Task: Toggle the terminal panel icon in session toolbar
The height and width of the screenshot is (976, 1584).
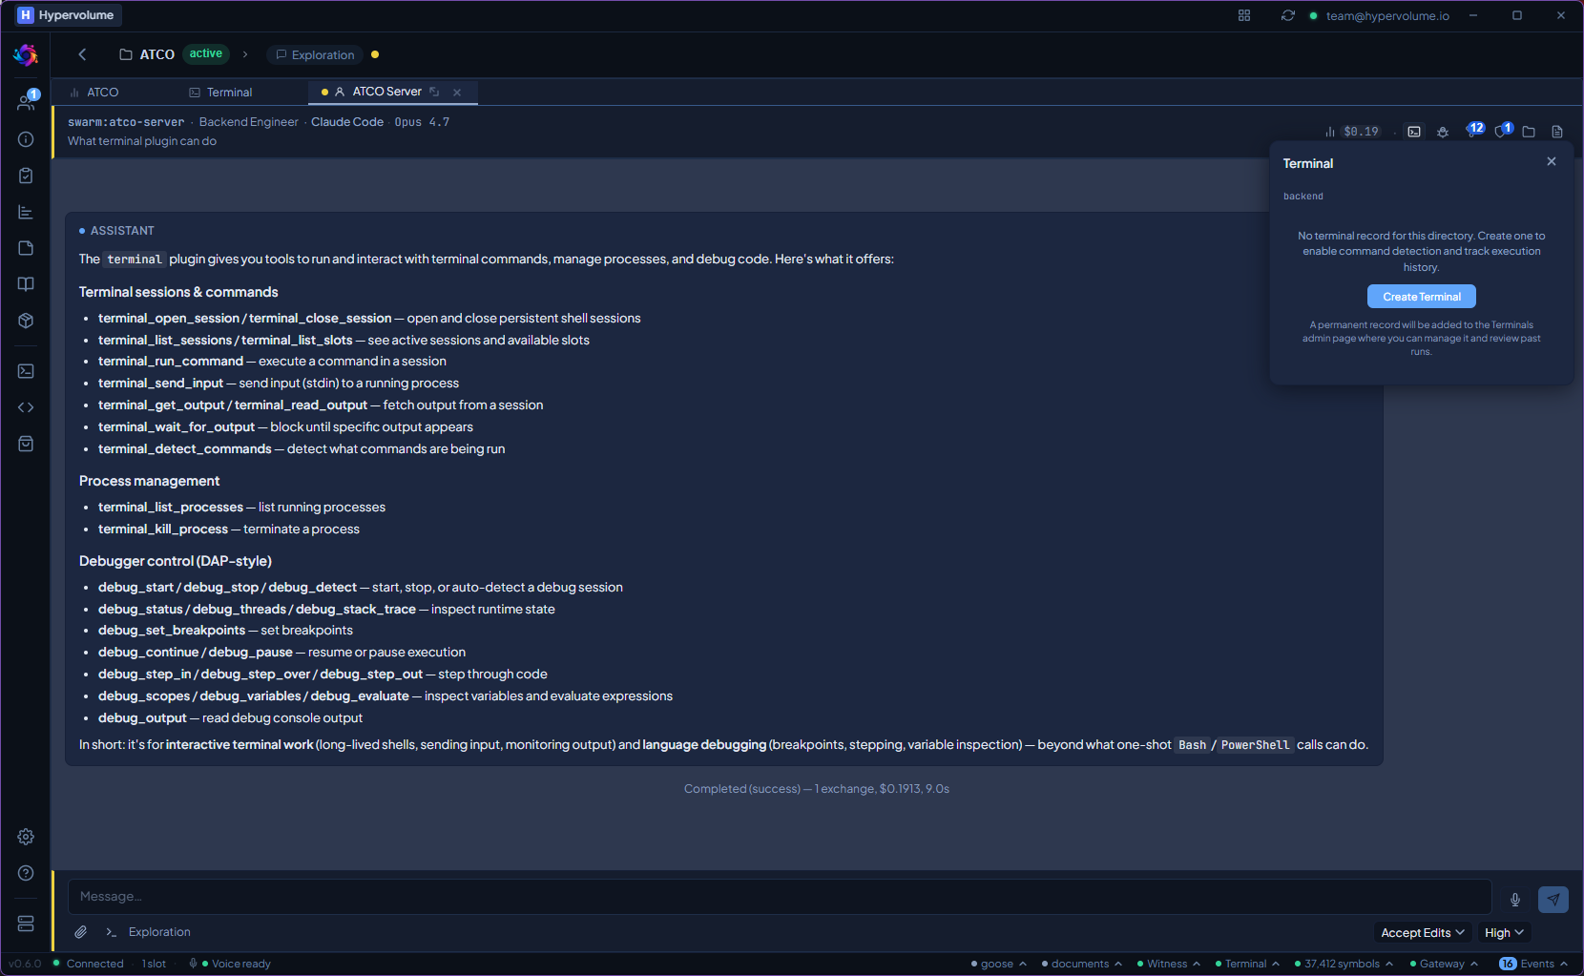Action: tap(1414, 132)
